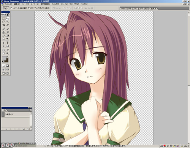Open the レイヤー menu
Screen dimensions: 190x148
35,4
